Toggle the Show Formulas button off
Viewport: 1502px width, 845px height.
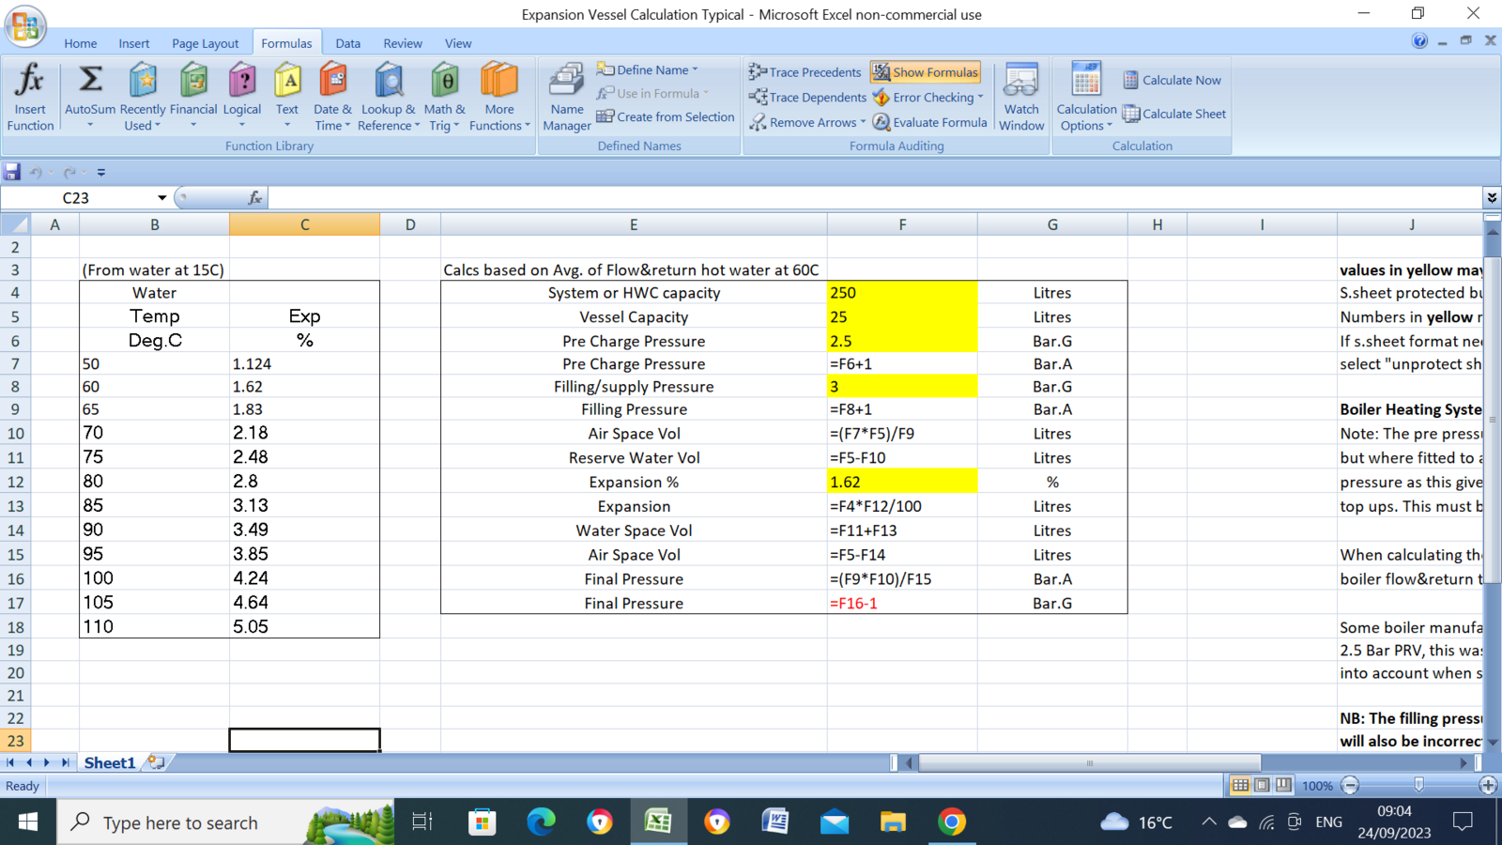[x=926, y=72]
